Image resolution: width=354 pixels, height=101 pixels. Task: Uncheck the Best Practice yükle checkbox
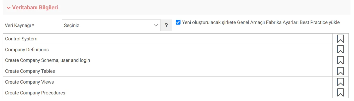[x=178, y=22]
